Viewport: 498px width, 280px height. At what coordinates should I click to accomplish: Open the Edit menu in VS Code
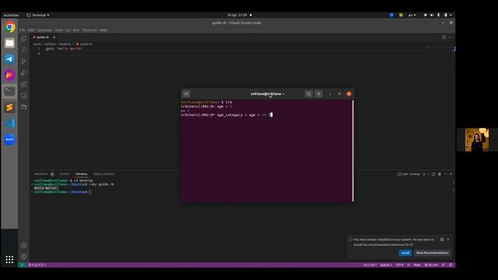pos(31,30)
